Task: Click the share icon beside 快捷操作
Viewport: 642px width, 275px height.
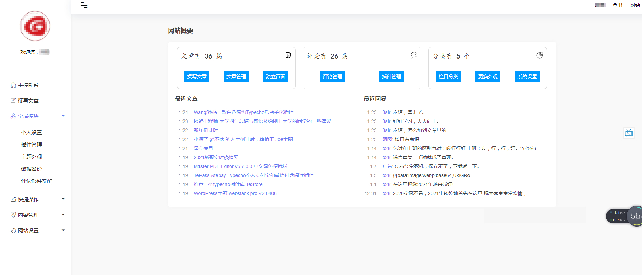Action: click(13, 199)
